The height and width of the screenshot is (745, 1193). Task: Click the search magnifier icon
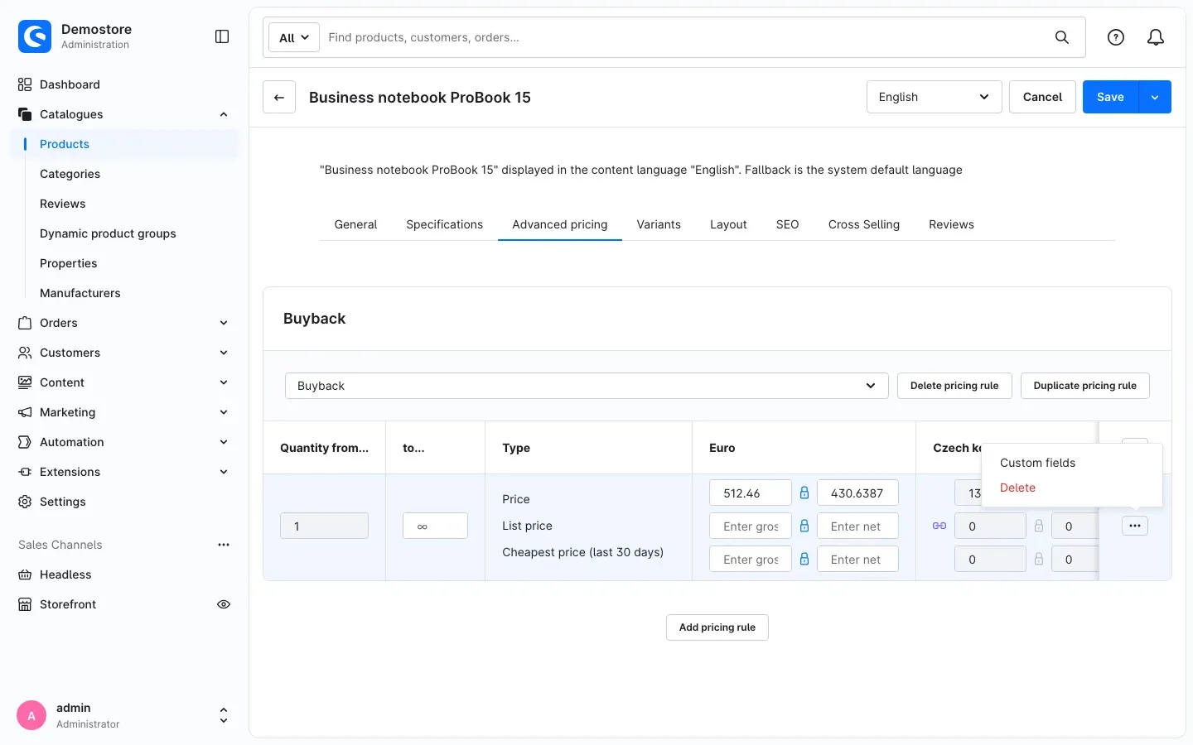[1062, 37]
